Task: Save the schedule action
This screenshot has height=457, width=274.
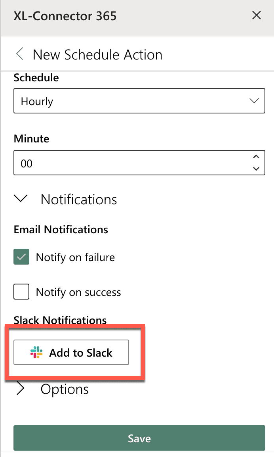Action: [x=139, y=438]
